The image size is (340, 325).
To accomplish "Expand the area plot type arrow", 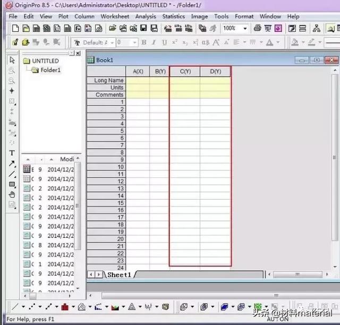I will coord(123,306).
